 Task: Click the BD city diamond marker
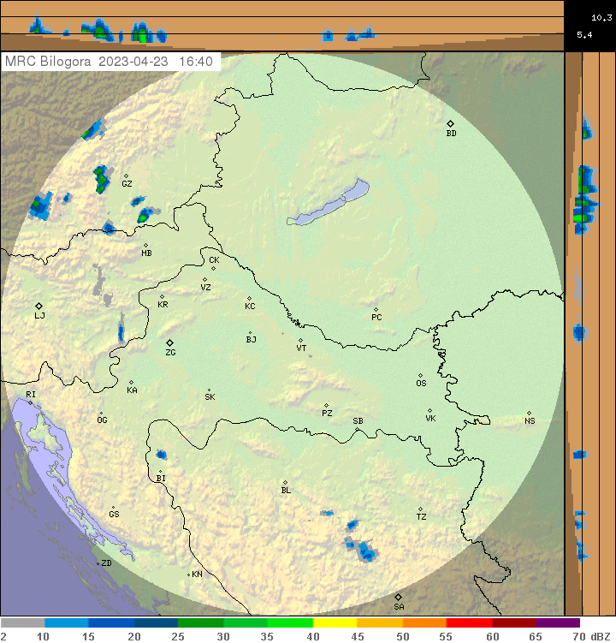click(x=451, y=124)
